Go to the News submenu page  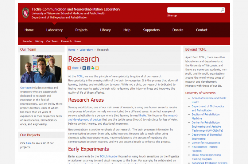tap(78, 42)
